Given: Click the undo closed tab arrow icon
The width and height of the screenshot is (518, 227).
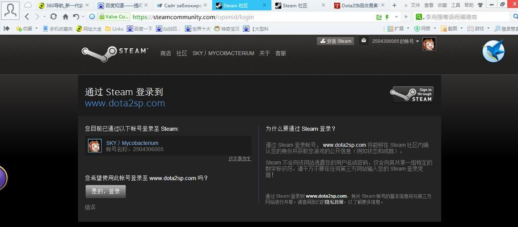Looking at the screenshot, I should (x=76, y=17).
